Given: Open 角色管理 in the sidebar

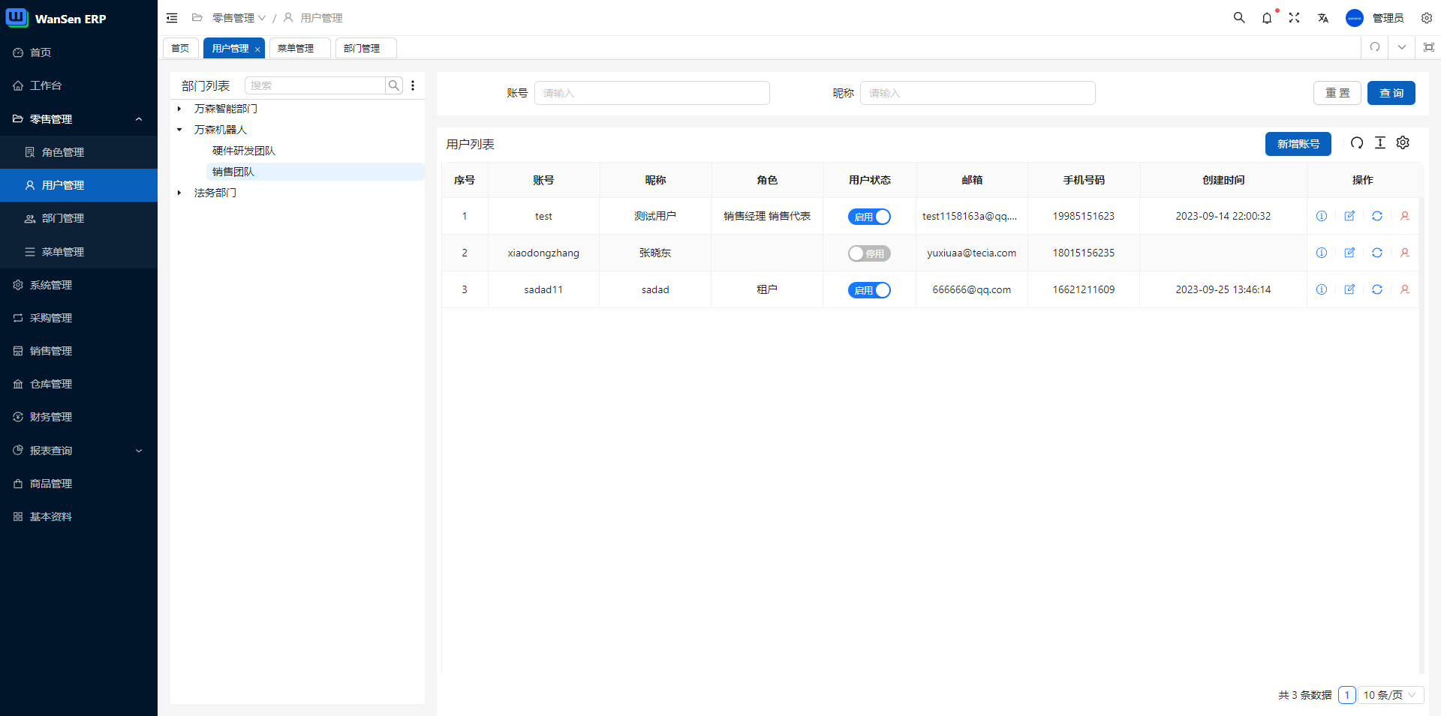Looking at the screenshot, I should pos(63,152).
